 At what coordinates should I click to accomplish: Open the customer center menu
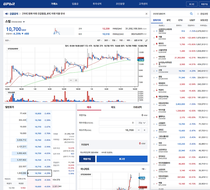pos(143,4)
